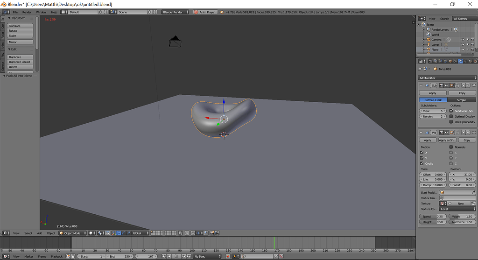Screen dimensions: 478x260
Task: Move the Wave modifier up in stack
Action: coord(464,132)
